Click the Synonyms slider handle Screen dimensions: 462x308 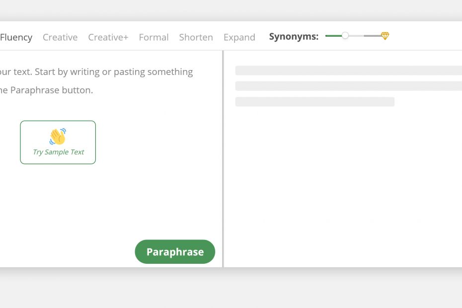click(345, 36)
